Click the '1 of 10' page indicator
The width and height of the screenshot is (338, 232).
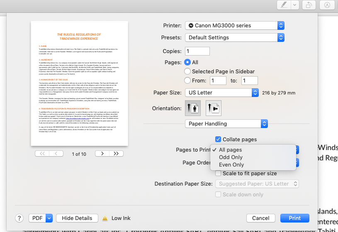click(x=79, y=154)
